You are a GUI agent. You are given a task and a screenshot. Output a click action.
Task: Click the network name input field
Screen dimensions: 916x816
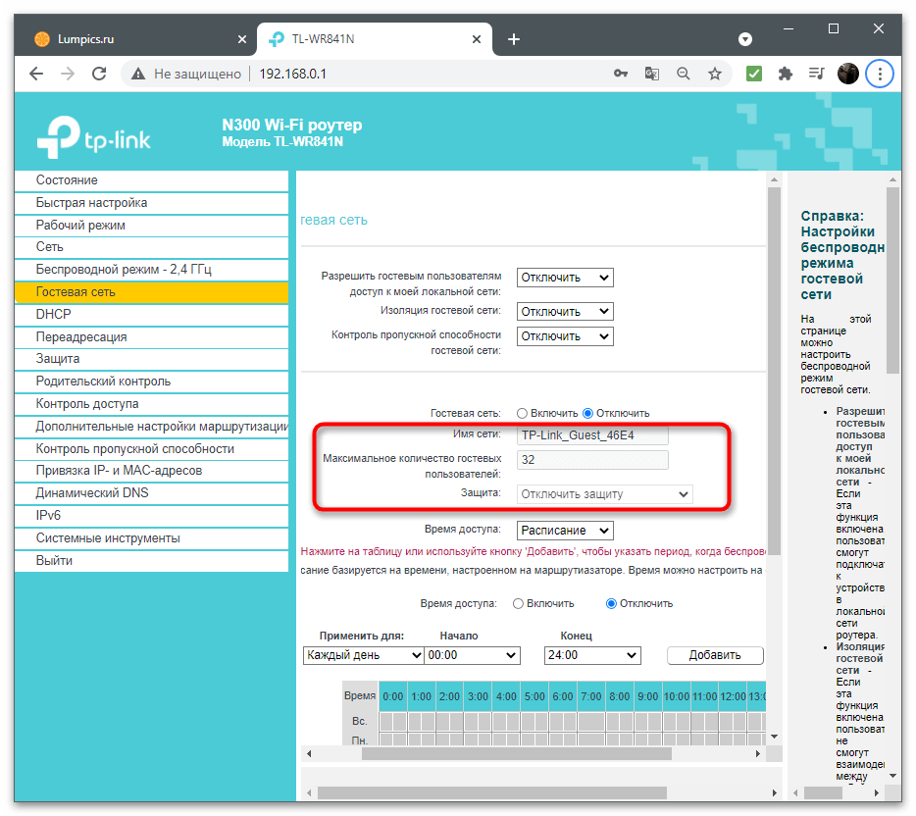[592, 434]
